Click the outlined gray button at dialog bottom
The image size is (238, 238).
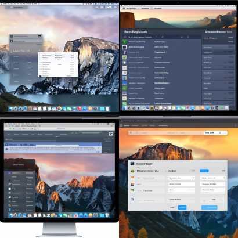point(172,207)
